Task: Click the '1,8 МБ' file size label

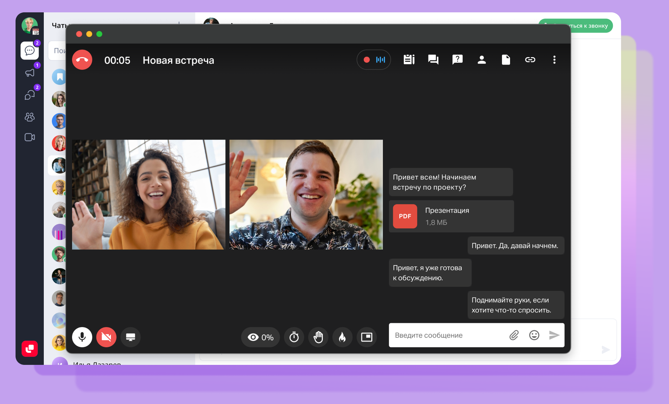Action: [436, 222]
